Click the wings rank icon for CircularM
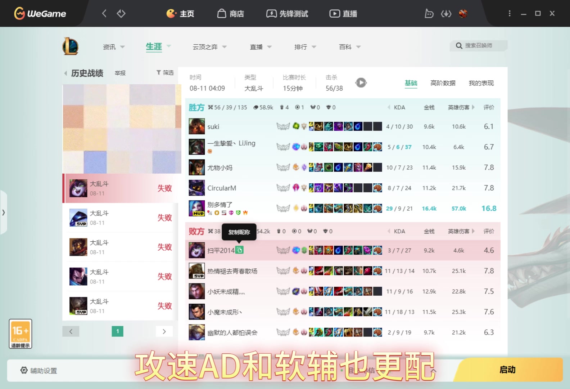This screenshot has height=389, width=570. 283,188
